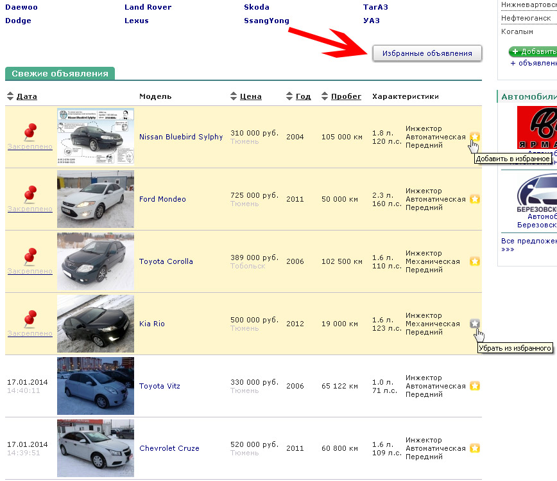Toggle favorite star for Toyota Vitz
The image size is (557, 481).
[475, 386]
